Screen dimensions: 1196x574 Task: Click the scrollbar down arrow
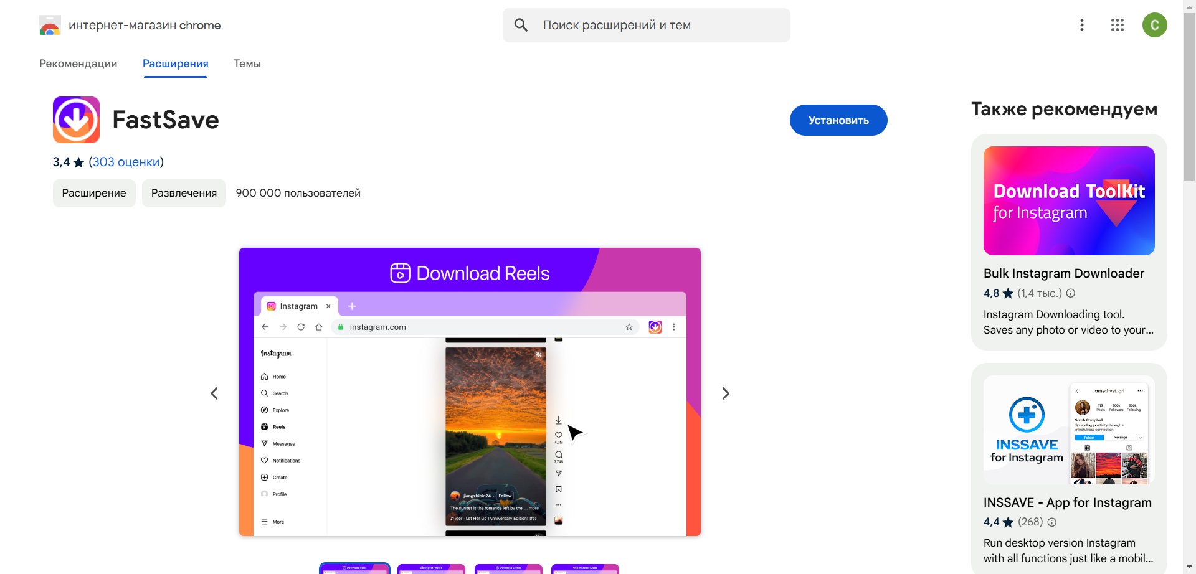[x=1189, y=567]
